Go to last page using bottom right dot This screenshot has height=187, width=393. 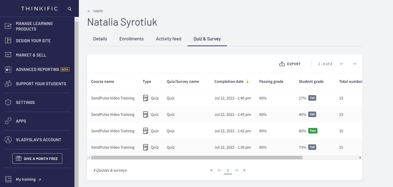pos(244,170)
